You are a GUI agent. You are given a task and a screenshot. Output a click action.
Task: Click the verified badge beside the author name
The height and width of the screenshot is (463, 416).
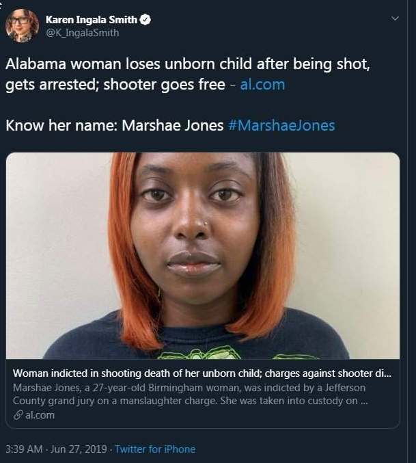coord(145,19)
